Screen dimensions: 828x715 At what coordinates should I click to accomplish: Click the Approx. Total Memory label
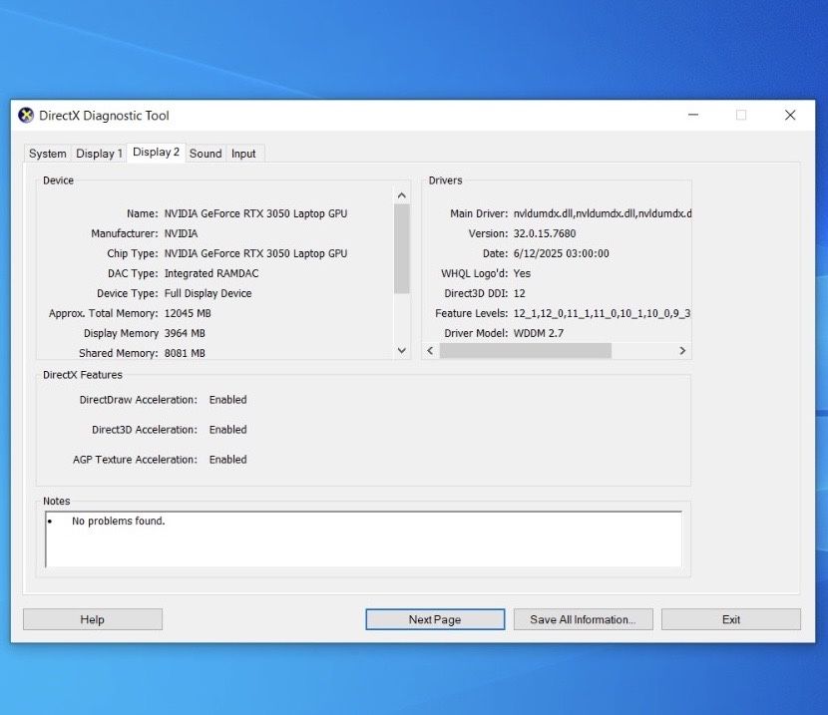pos(103,313)
